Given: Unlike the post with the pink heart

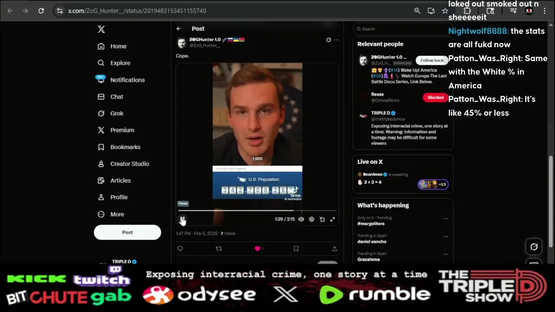Looking at the screenshot, I should (258, 249).
